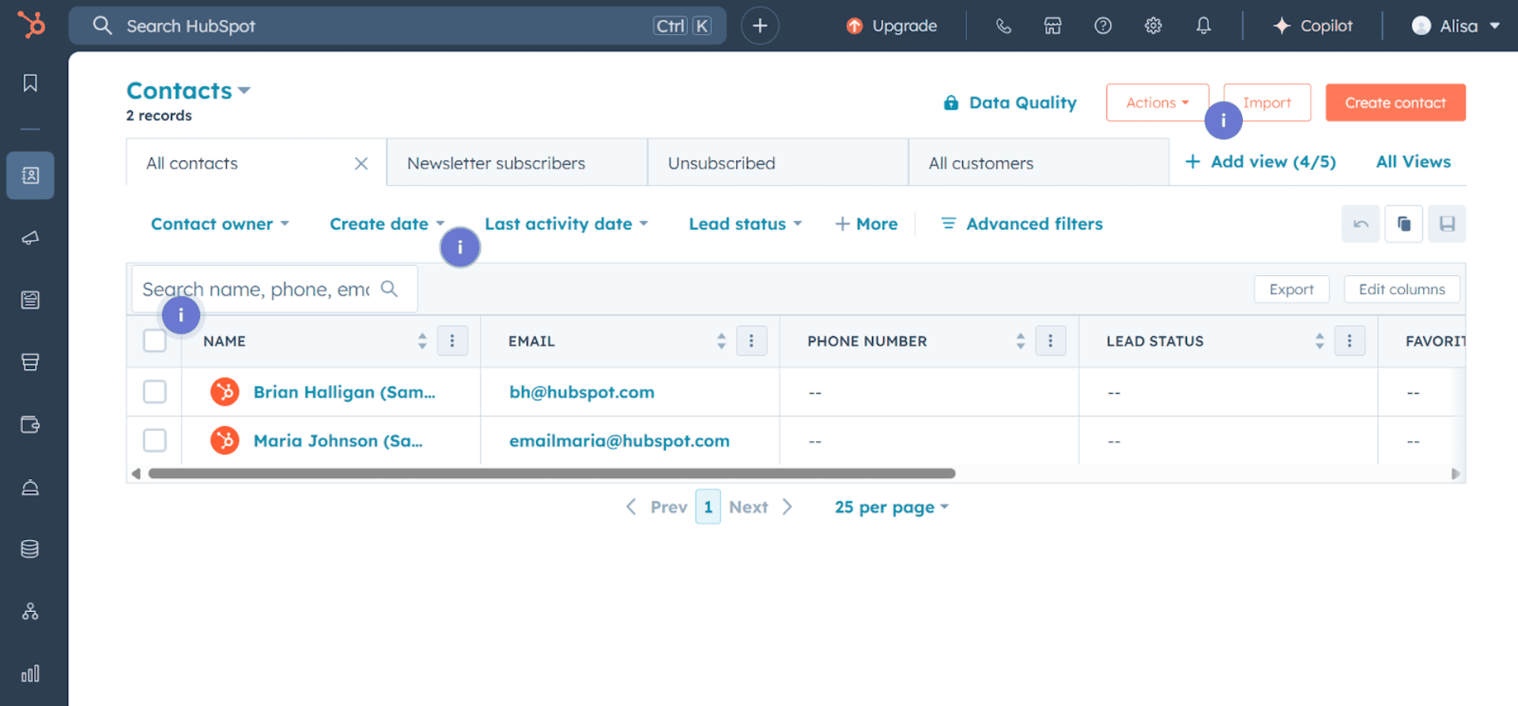Open the Marketplace icon in top bar
This screenshot has height=706, width=1518.
pos(1052,25)
